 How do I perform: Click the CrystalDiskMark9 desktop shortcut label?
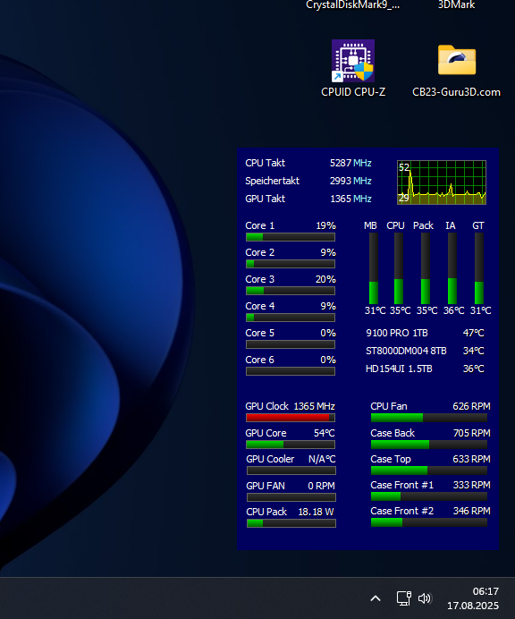(x=353, y=5)
